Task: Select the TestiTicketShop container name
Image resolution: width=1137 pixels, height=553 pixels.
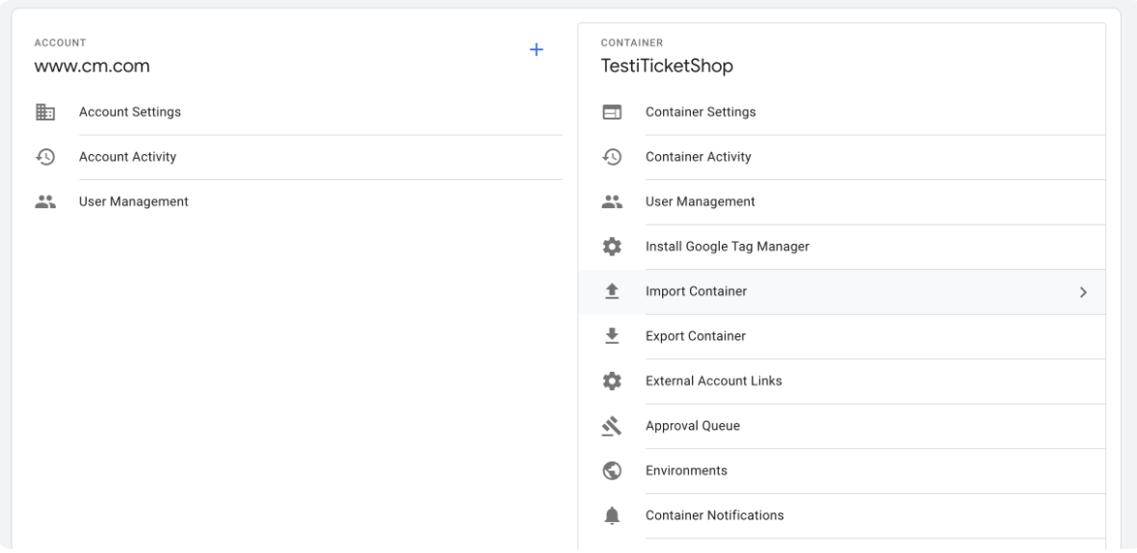Action: [668, 66]
